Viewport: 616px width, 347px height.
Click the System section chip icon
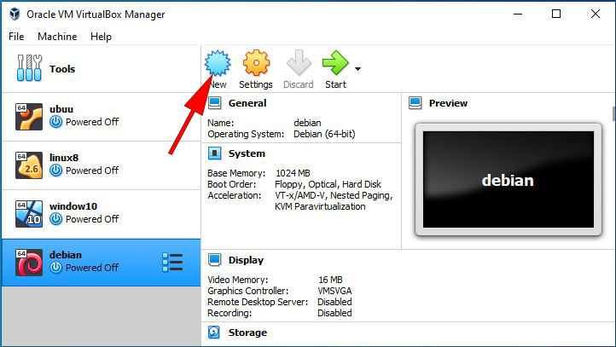(x=214, y=153)
